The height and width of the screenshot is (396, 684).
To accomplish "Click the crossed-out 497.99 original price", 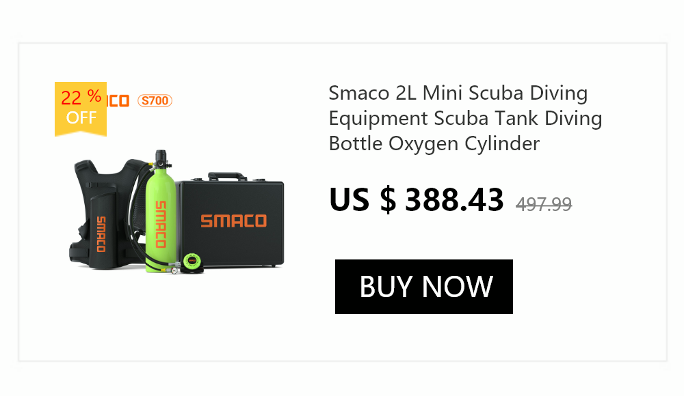I will (544, 204).
